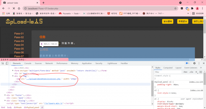The image size is (206, 109).
Task: Open the browser home page
Action: pyautogui.click(x=19, y=8)
